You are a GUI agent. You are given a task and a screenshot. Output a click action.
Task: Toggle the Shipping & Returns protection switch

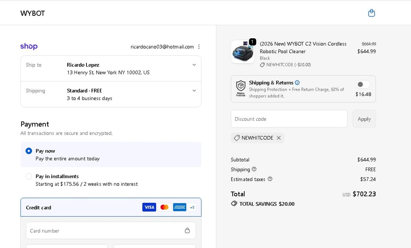363,84
